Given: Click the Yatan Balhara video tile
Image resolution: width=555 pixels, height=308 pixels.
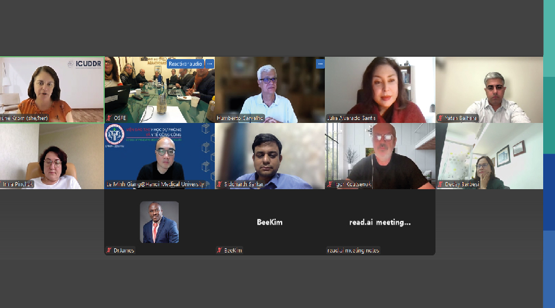Looking at the screenshot, I should tap(489, 90).
